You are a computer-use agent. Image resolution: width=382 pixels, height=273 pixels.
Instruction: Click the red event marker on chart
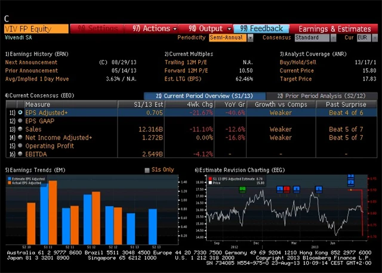[x=287, y=189]
